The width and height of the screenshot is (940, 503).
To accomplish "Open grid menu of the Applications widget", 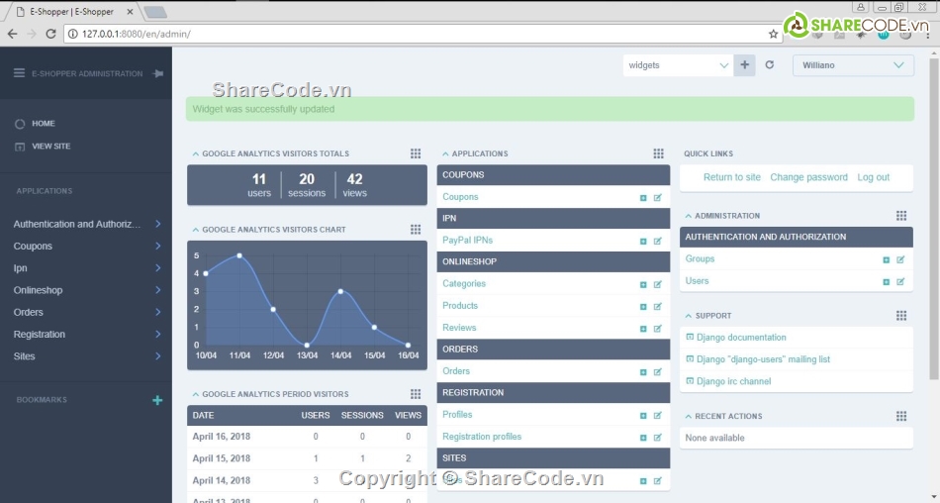I will click(658, 153).
